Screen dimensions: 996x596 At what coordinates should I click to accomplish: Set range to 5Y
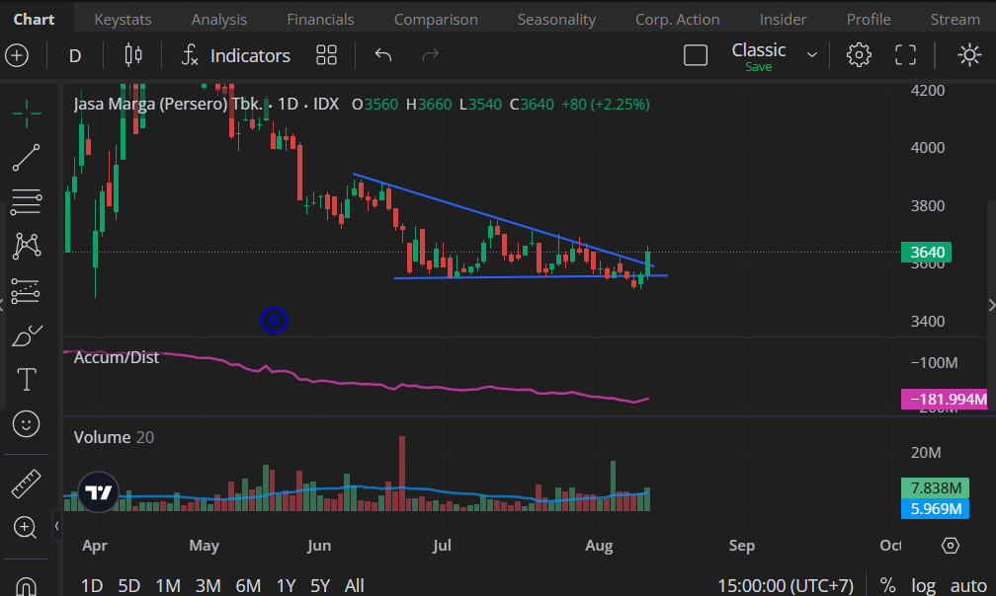click(x=320, y=585)
